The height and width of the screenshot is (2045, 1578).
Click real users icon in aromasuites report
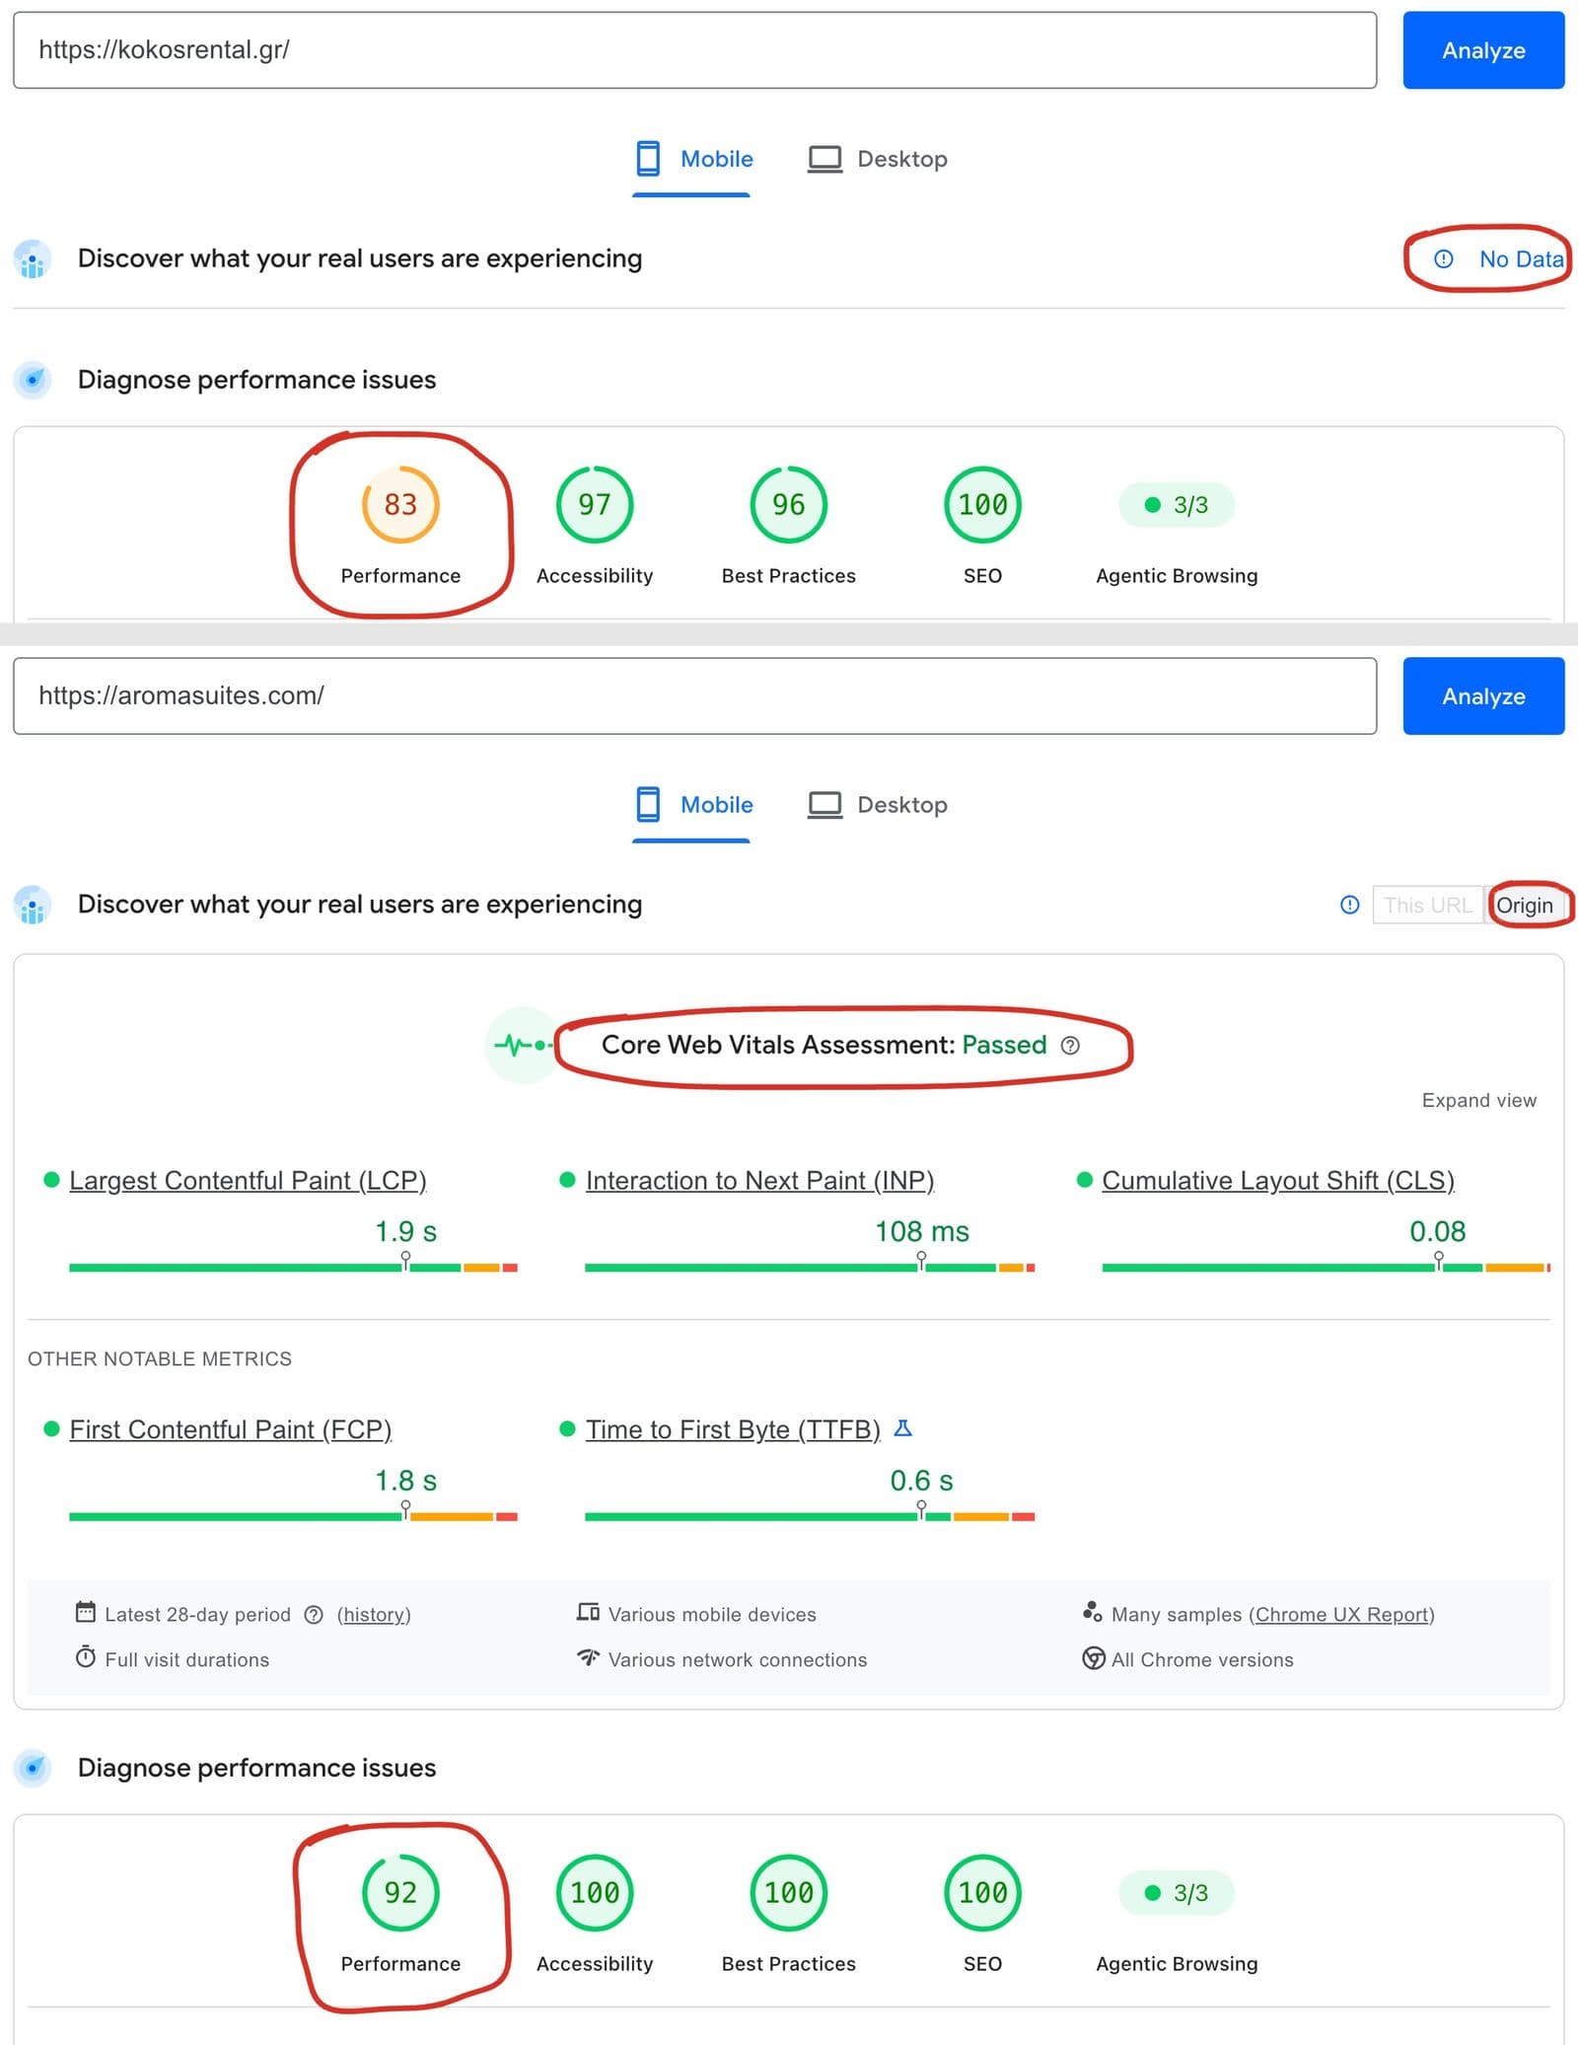33,905
